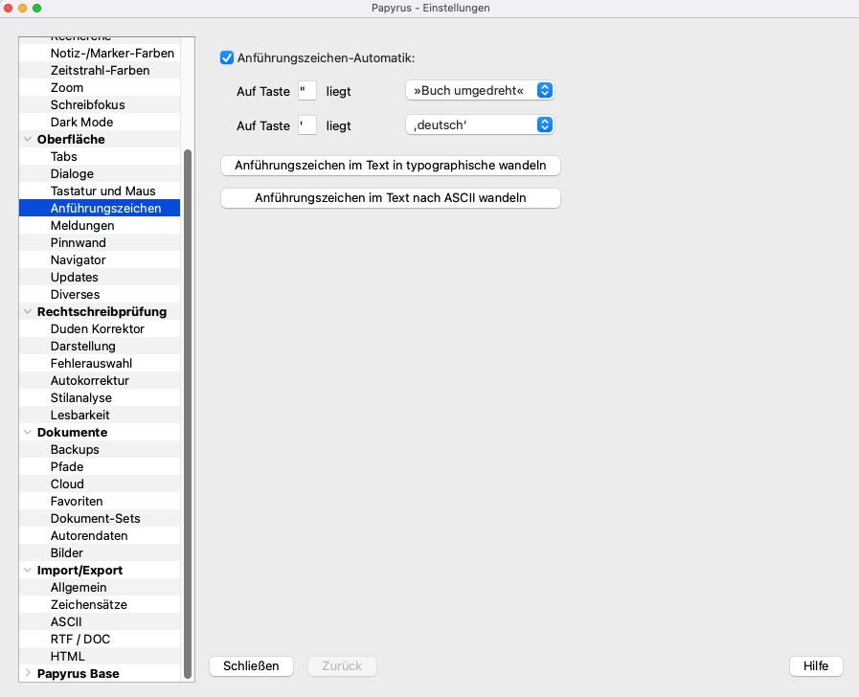Close the Einstellungen window with red button

[x=9, y=9]
